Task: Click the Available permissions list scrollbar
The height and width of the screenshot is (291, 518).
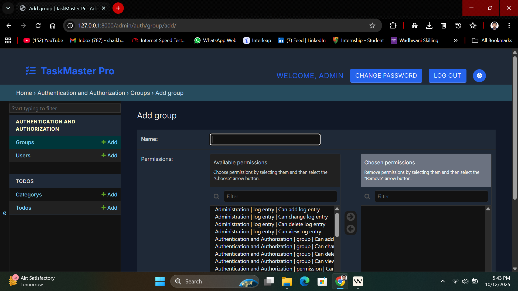Action: point(337,225)
